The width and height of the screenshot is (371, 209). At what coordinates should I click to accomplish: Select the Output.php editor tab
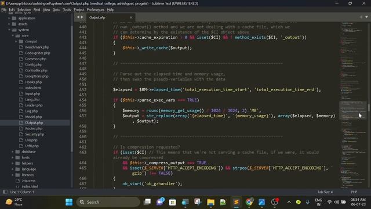pos(111,17)
